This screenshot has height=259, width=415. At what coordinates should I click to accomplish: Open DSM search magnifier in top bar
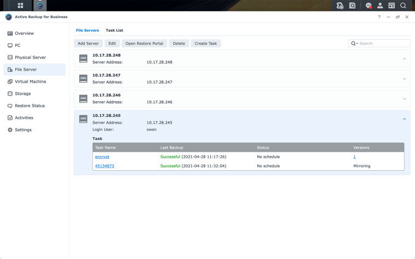(x=403, y=5)
